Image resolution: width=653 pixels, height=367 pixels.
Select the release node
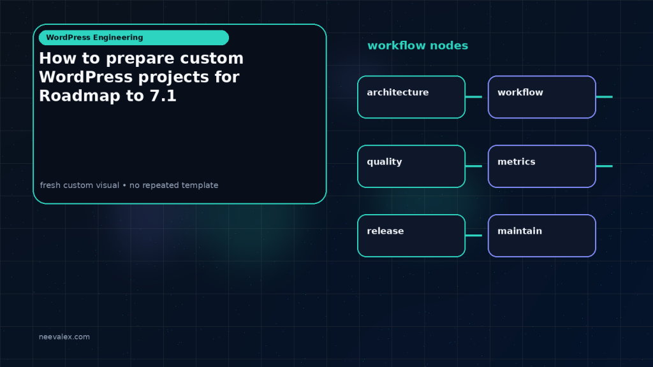[x=411, y=236]
